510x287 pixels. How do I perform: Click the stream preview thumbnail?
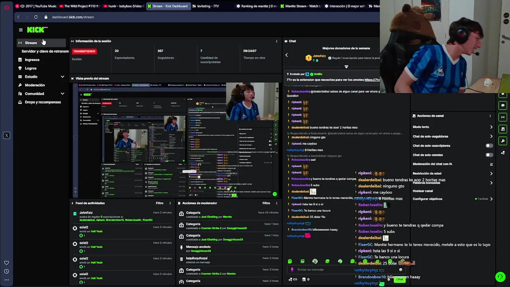pyautogui.click(x=176, y=140)
